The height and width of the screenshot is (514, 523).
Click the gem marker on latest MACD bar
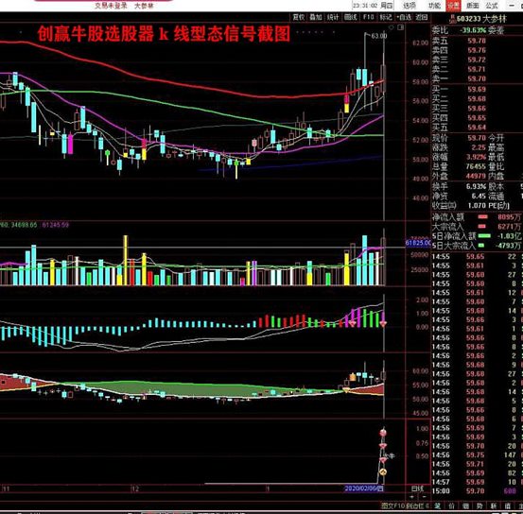tap(383, 324)
